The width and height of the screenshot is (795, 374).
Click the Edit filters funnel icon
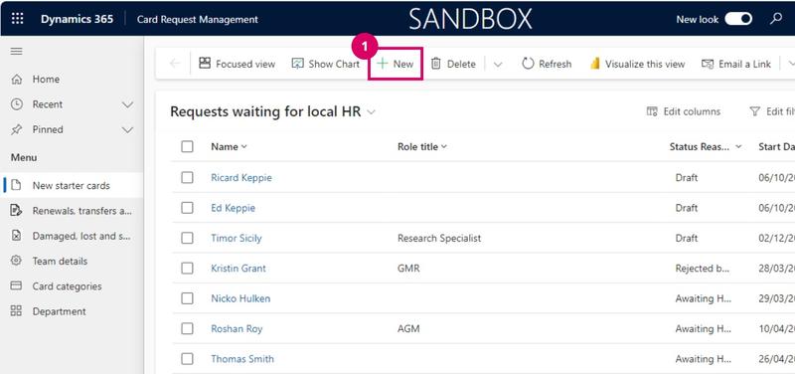coord(755,111)
